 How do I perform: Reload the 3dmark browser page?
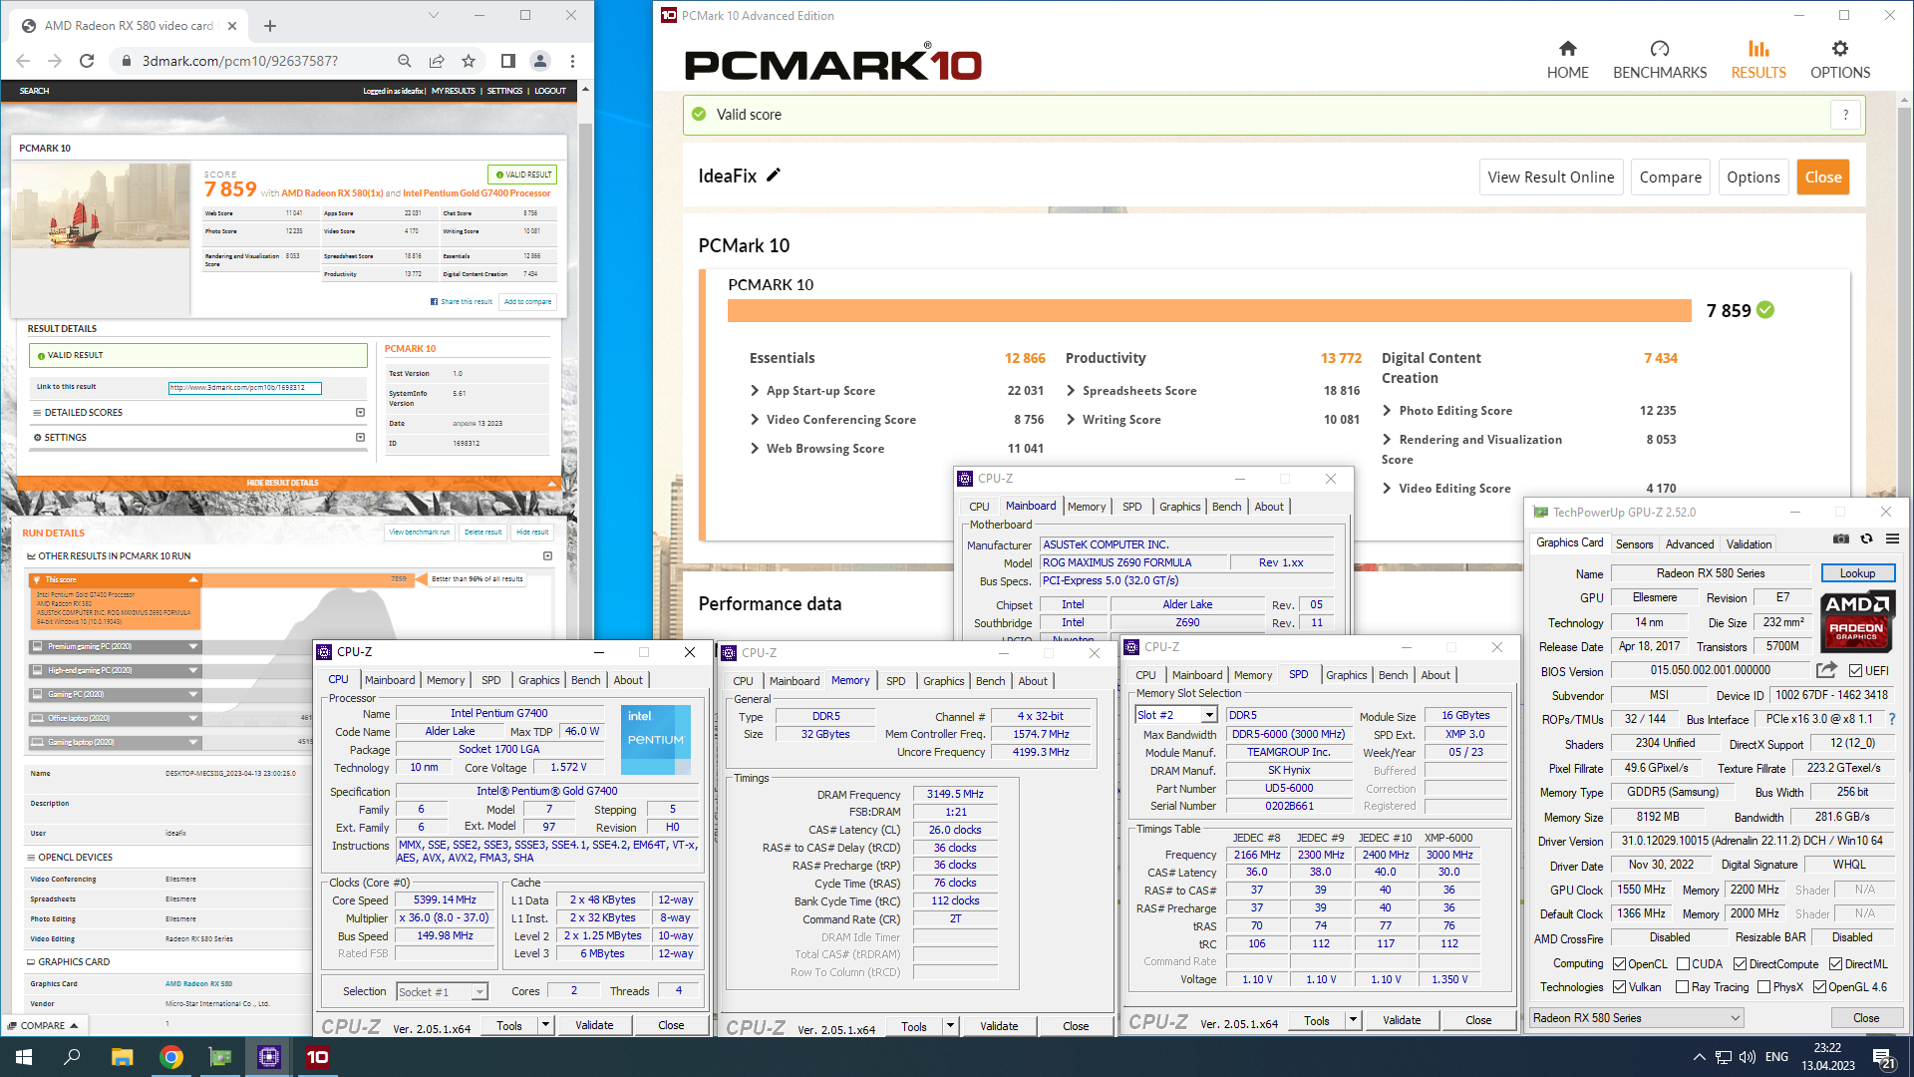click(87, 61)
